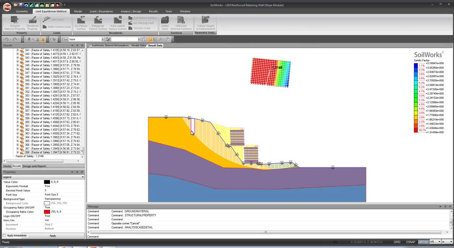The width and height of the screenshot is (454, 248).
Task: Open the SoilWorks application orb menu
Action: (x=6, y=7)
